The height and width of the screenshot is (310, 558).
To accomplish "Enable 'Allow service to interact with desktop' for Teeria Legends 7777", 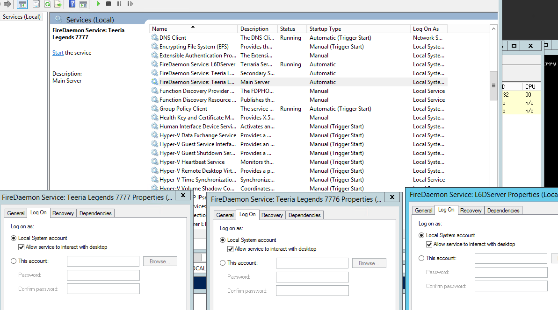I will point(22,247).
